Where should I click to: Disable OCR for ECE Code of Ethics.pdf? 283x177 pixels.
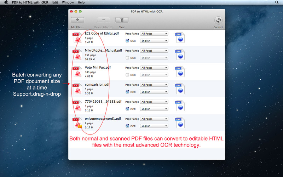coord(127,41)
